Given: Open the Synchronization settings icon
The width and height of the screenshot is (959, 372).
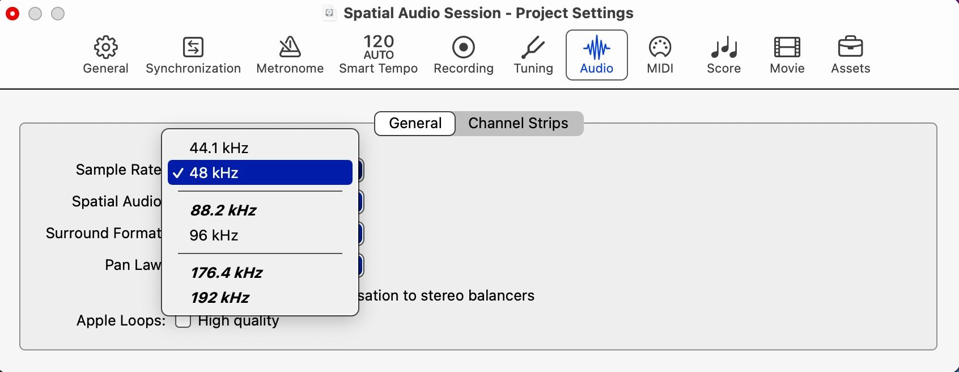Looking at the screenshot, I should tap(193, 54).
